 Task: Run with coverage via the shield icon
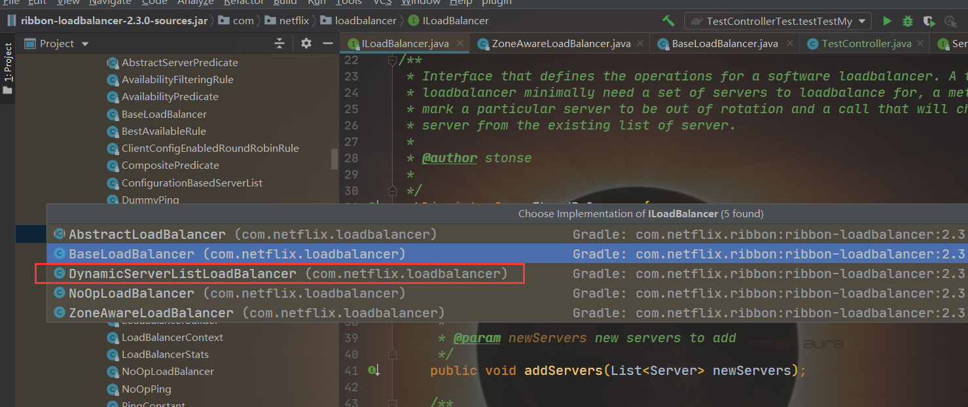click(929, 21)
